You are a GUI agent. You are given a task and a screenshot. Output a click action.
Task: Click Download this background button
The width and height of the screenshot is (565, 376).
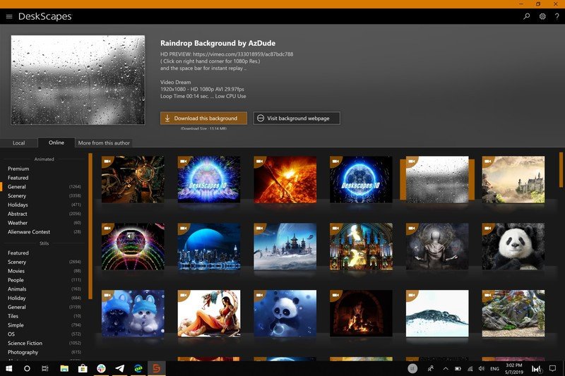pyautogui.click(x=203, y=118)
